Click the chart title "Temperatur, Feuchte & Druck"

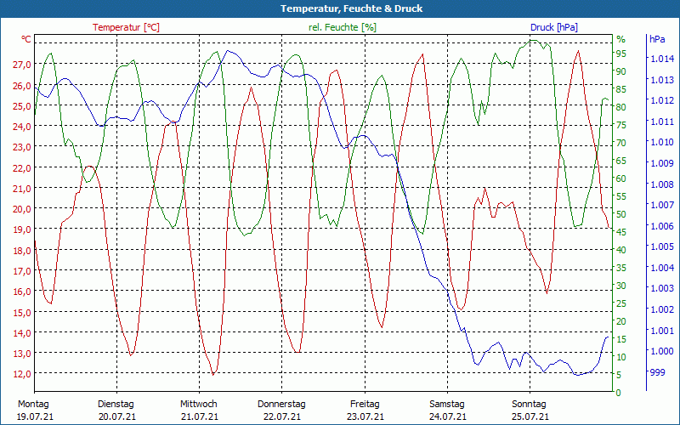pos(351,8)
